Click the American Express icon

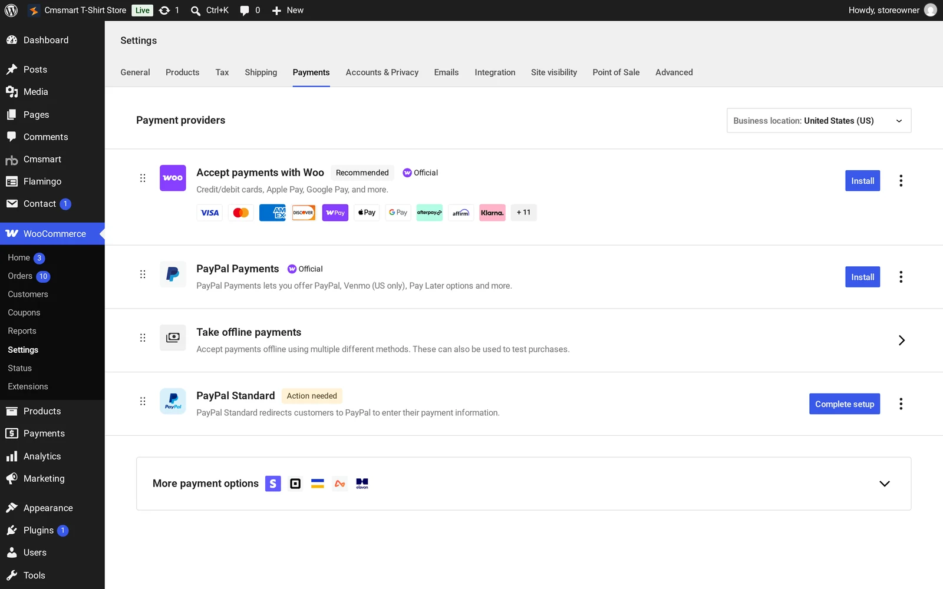(x=272, y=213)
